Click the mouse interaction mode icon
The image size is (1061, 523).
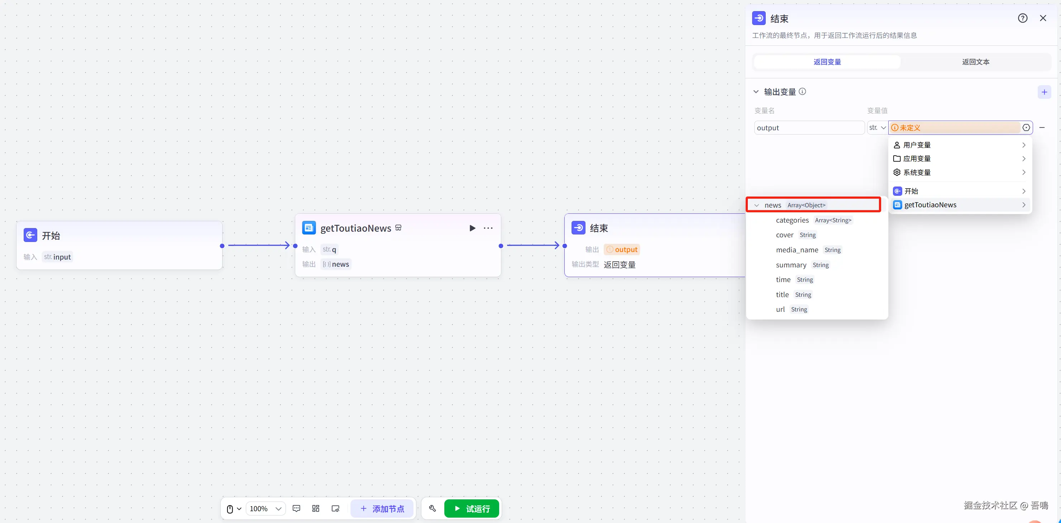(230, 509)
